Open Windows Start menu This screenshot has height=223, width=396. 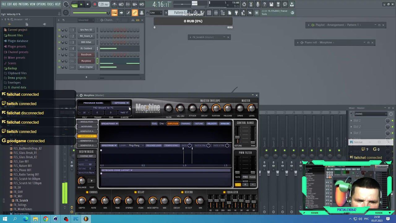pos(5,219)
